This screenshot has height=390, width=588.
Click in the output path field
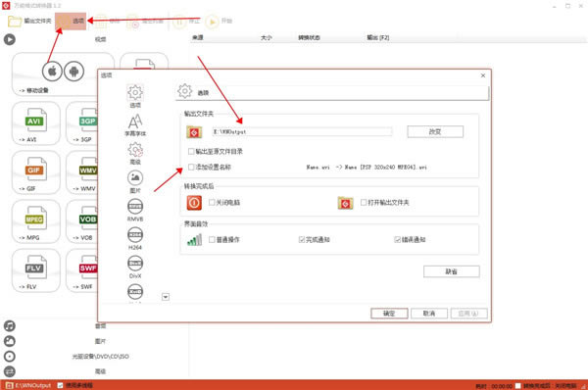click(x=302, y=131)
